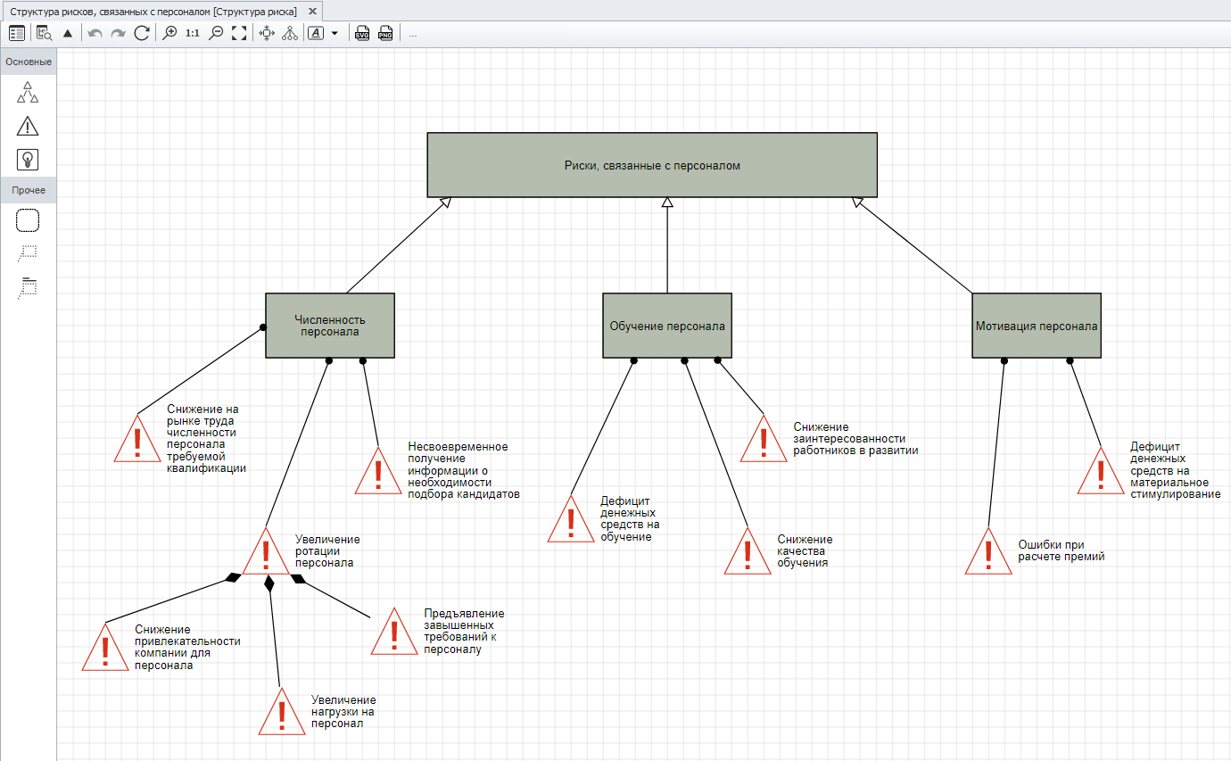Image resolution: width=1231 pixels, height=761 pixels.
Task: Collapse the Основные palette section
Action: [28, 62]
